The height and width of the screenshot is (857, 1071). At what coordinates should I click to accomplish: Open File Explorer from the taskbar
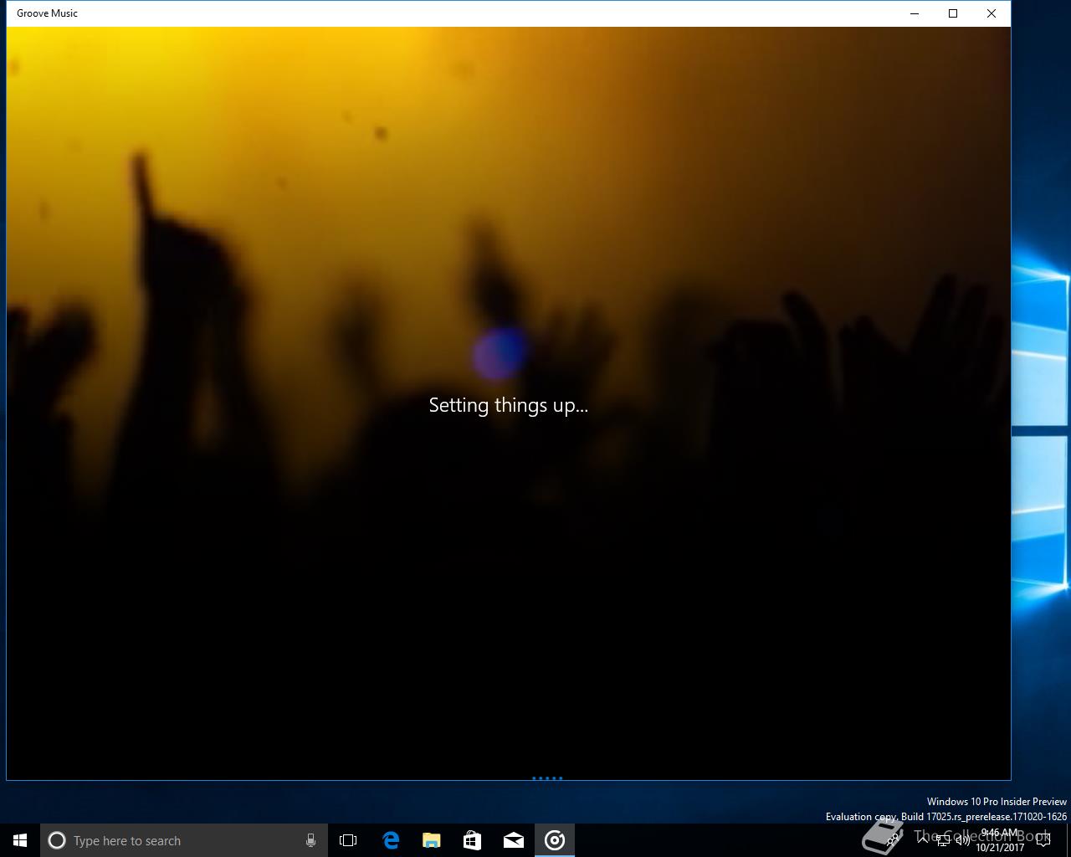coord(432,840)
